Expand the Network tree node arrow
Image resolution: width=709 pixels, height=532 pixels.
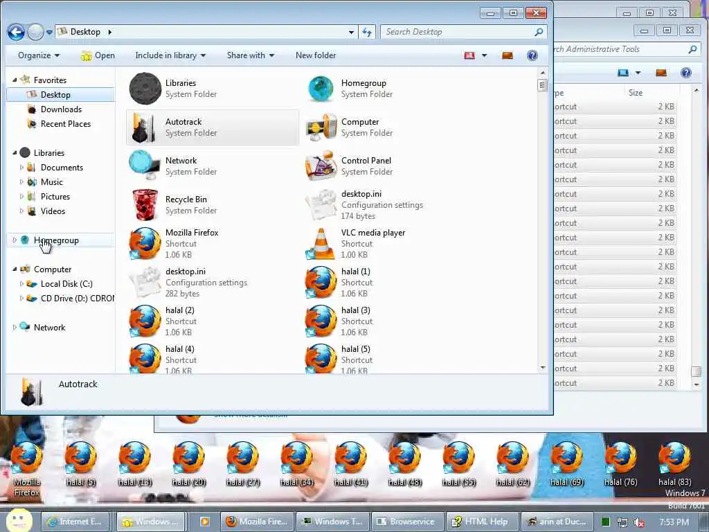pyautogui.click(x=15, y=327)
